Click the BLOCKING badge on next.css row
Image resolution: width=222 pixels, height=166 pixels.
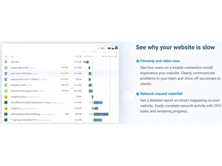point(65,73)
